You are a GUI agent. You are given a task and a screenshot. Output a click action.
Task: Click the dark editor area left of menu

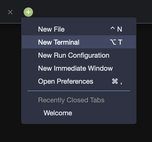coord(10,72)
